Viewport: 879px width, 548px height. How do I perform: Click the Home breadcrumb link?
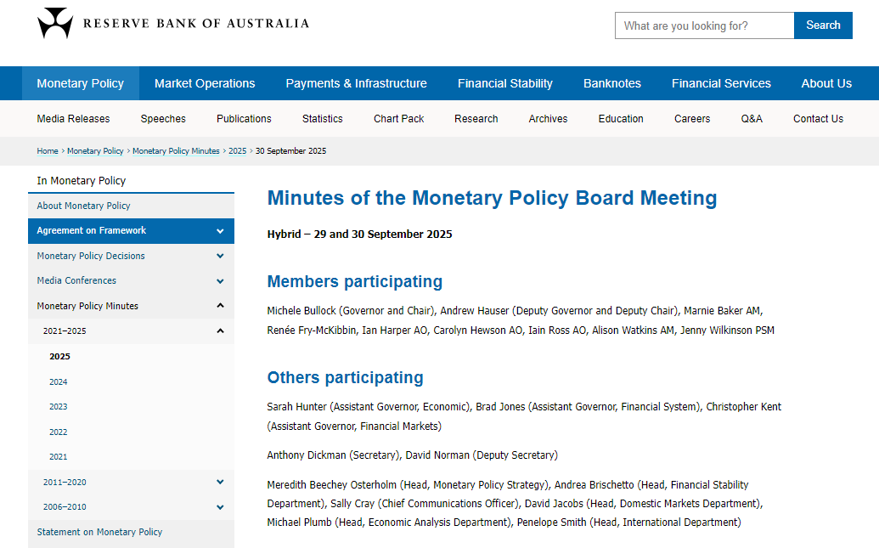[48, 151]
